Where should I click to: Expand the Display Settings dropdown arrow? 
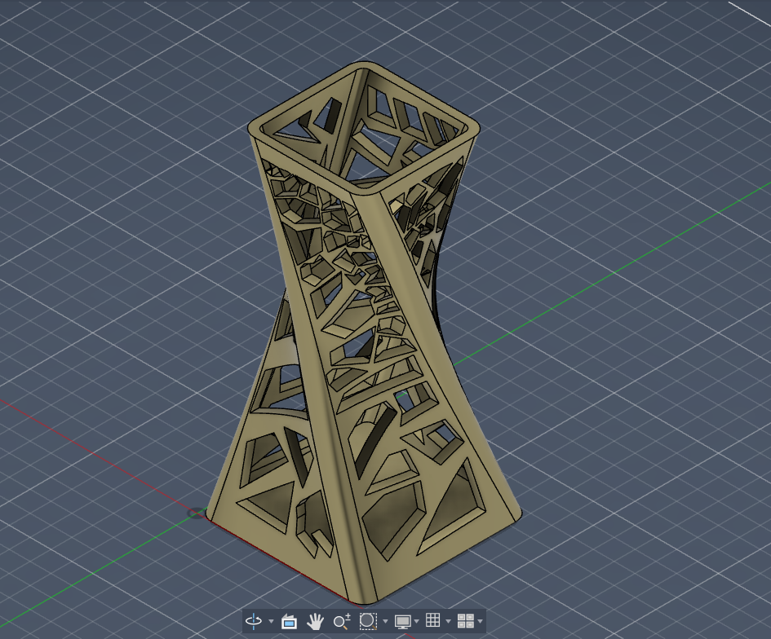(x=416, y=622)
